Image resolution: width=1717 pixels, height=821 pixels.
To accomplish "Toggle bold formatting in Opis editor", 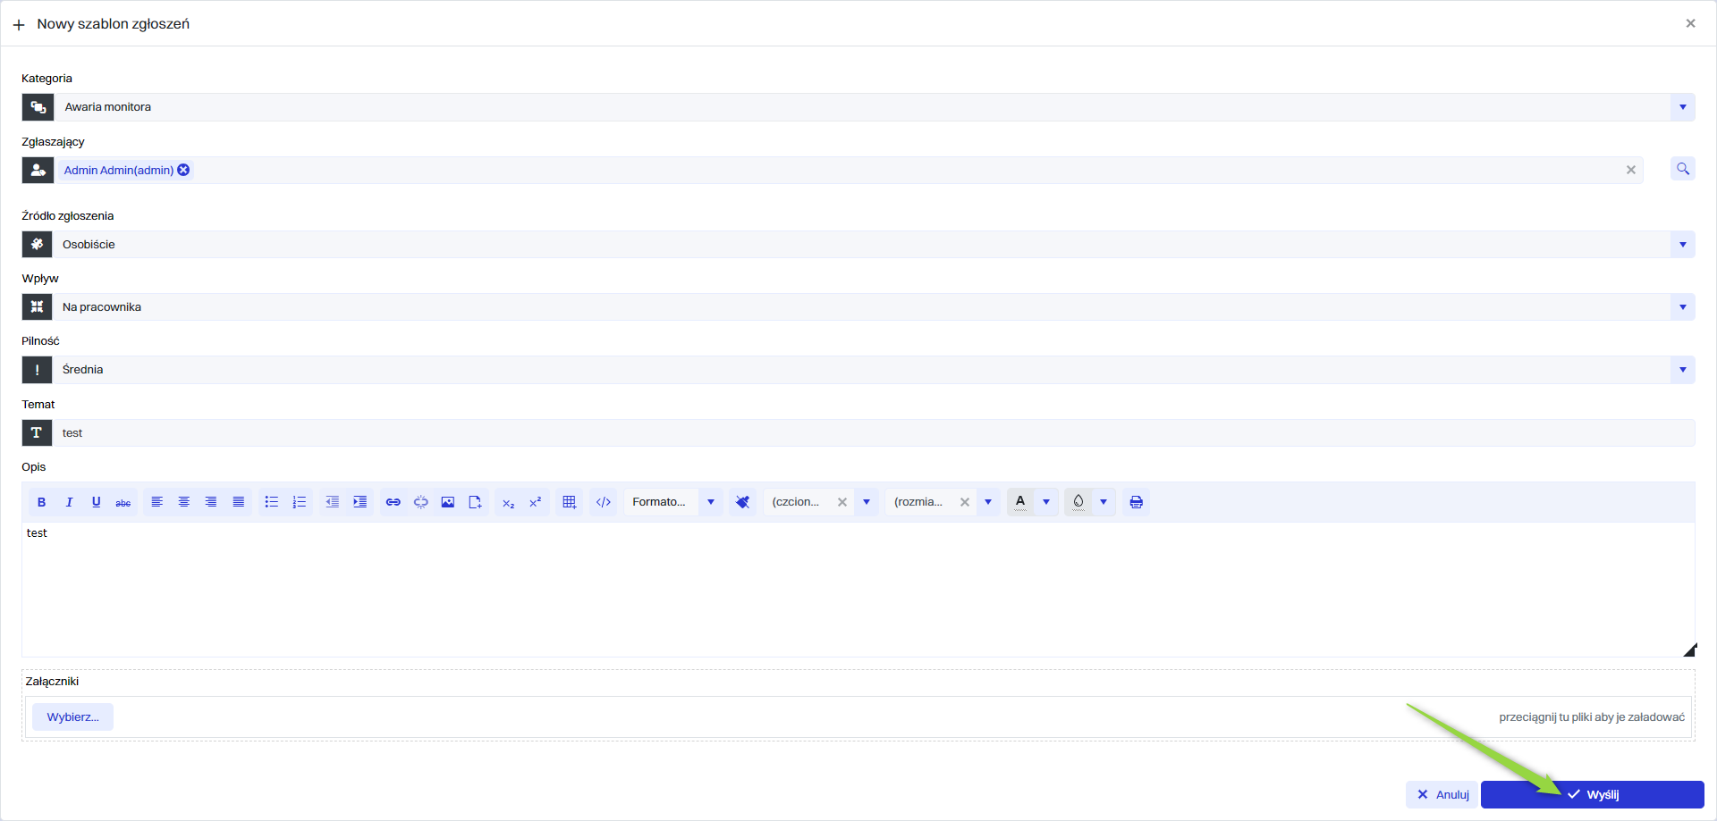I will [41, 502].
